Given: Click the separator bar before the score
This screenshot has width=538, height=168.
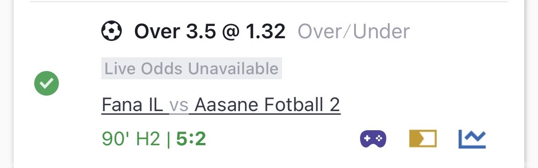Looking at the screenshot, I should [x=168, y=139].
